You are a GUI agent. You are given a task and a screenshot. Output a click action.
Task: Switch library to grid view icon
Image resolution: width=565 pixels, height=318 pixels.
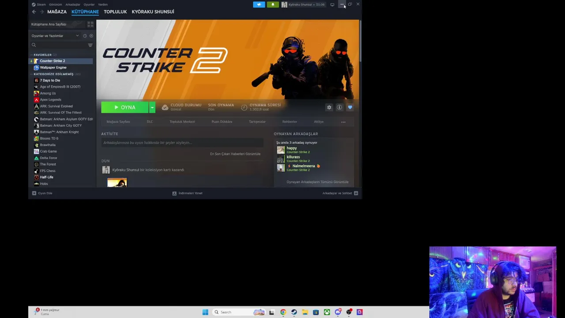90,24
